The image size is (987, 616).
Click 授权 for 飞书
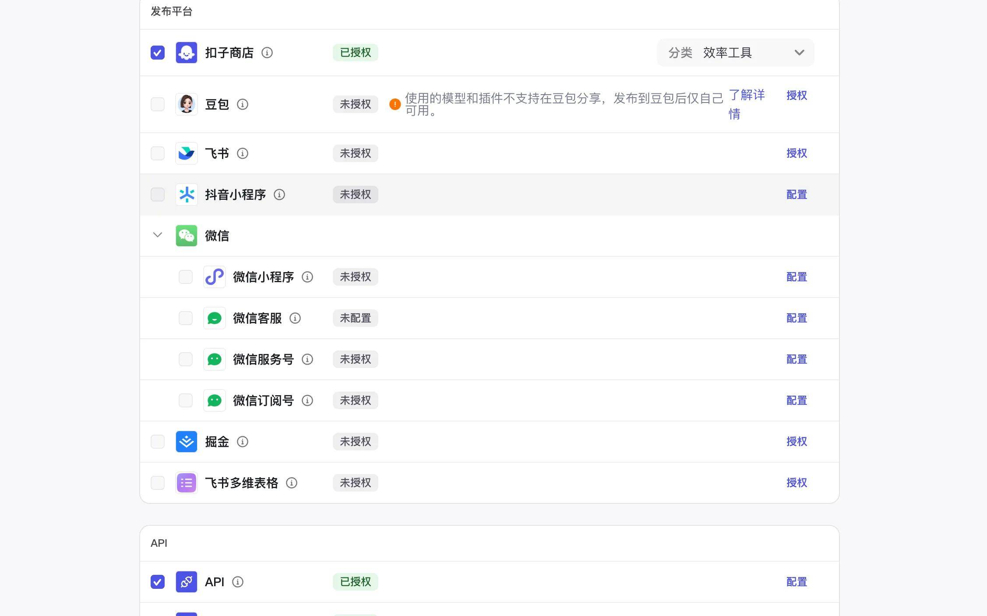[x=797, y=153]
